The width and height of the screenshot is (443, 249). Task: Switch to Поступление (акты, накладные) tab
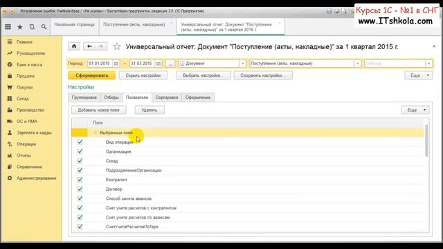coord(134,25)
